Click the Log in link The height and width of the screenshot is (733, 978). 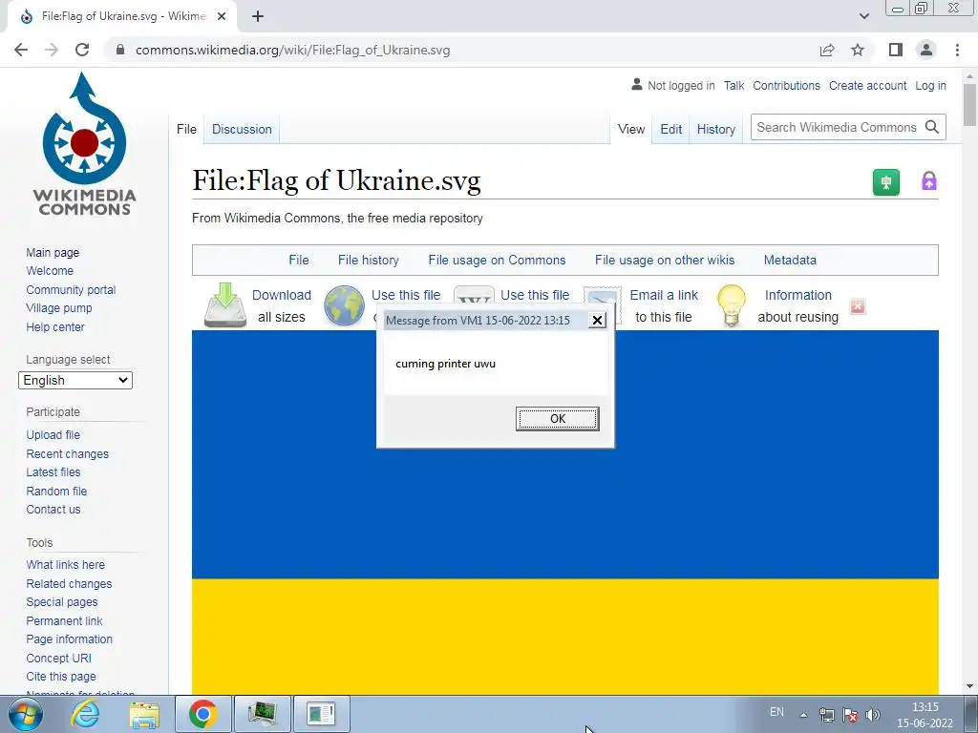coord(930,85)
